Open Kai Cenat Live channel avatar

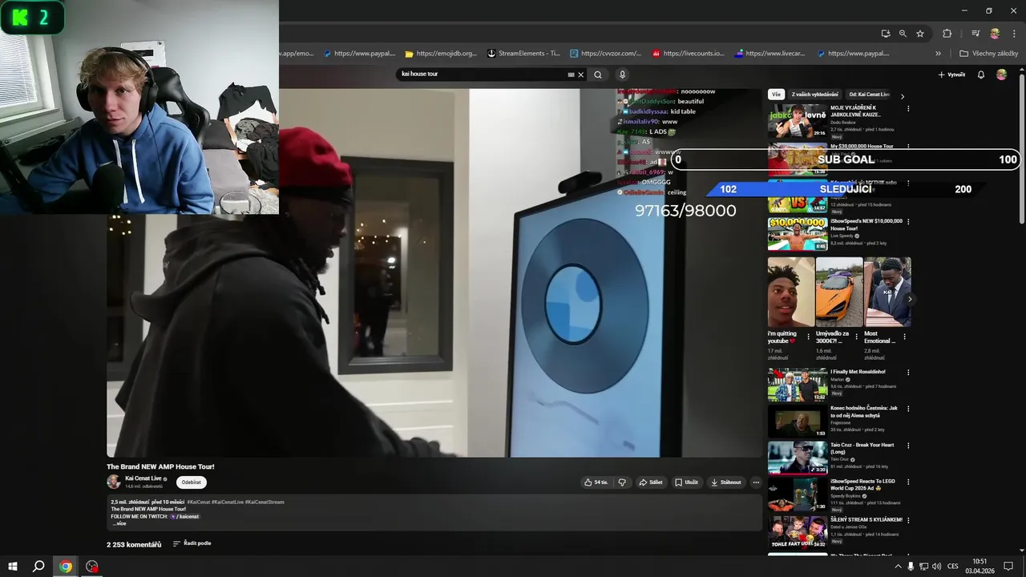pyautogui.click(x=114, y=482)
